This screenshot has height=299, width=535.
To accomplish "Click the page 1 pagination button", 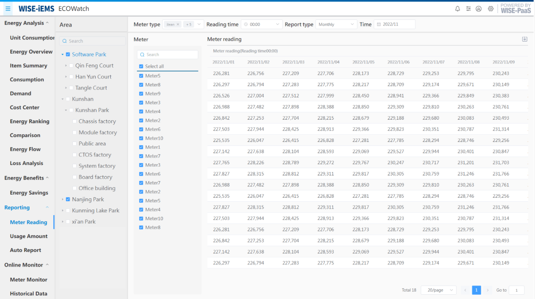I will click(x=476, y=290).
